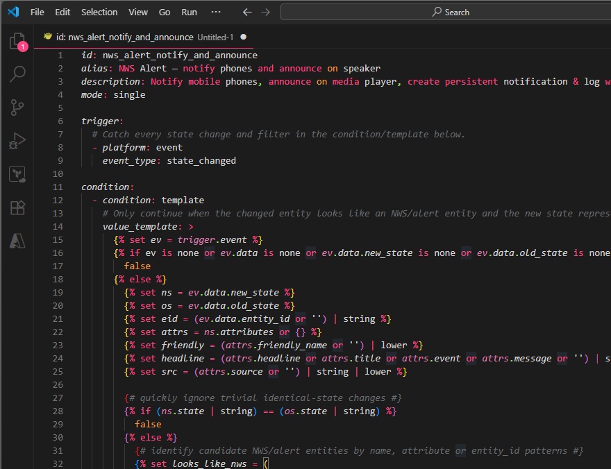
Task: Click 'looks_like_nws' on line 32
Action: click(210, 464)
